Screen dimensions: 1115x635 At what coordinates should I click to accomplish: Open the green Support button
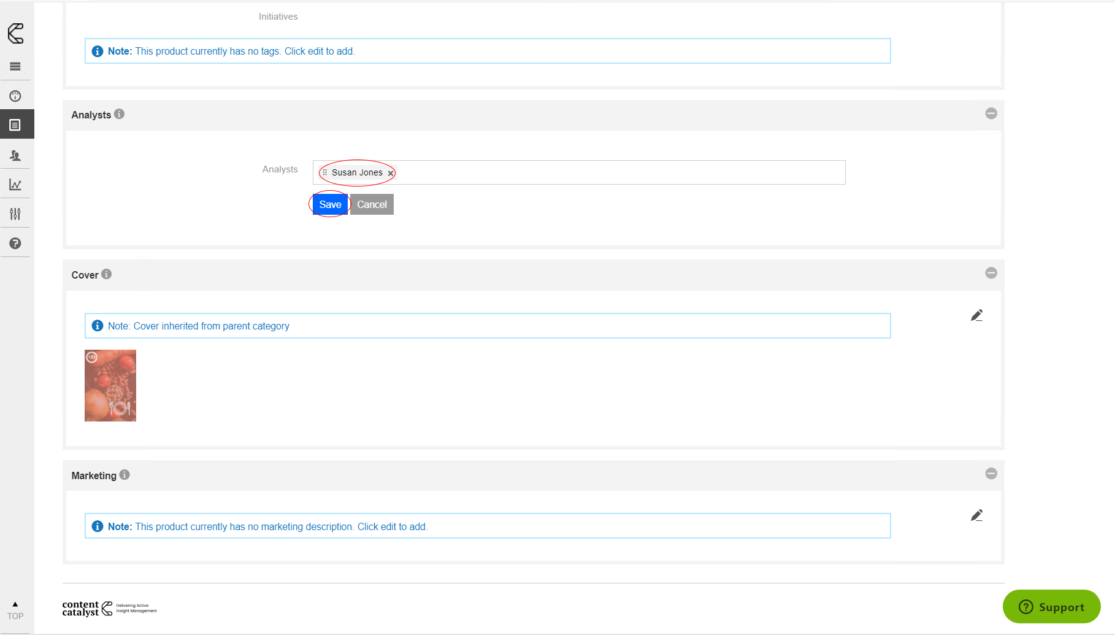tap(1051, 607)
